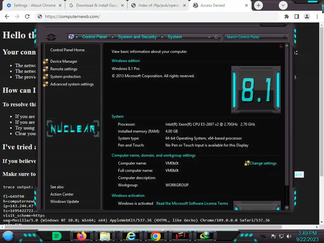The height and width of the screenshot is (243, 324).
Task: Click Chrome page horizontal scrollbar
Action: [x=143, y=227]
